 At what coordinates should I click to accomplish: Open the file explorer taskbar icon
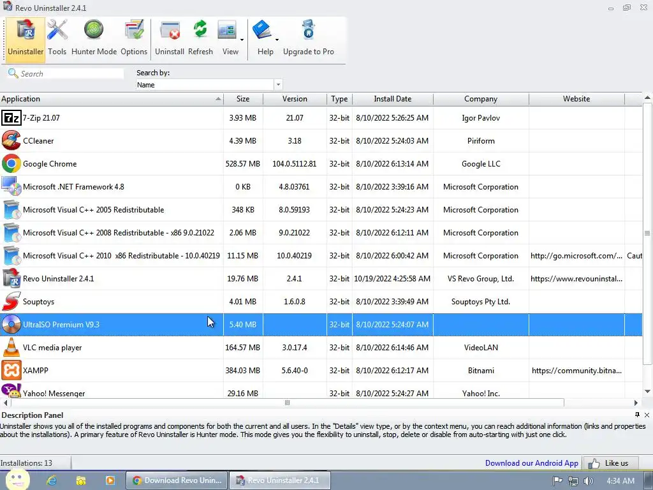click(81, 480)
